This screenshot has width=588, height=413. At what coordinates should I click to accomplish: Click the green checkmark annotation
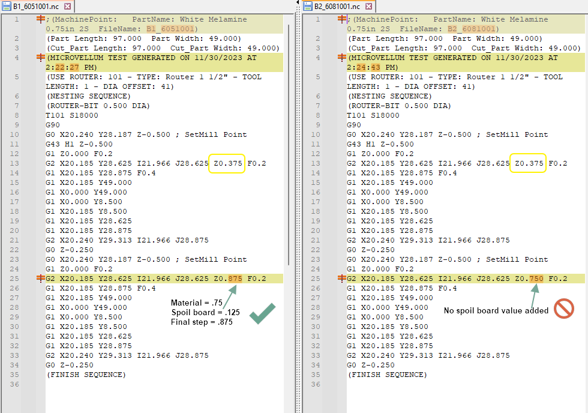click(x=262, y=314)
